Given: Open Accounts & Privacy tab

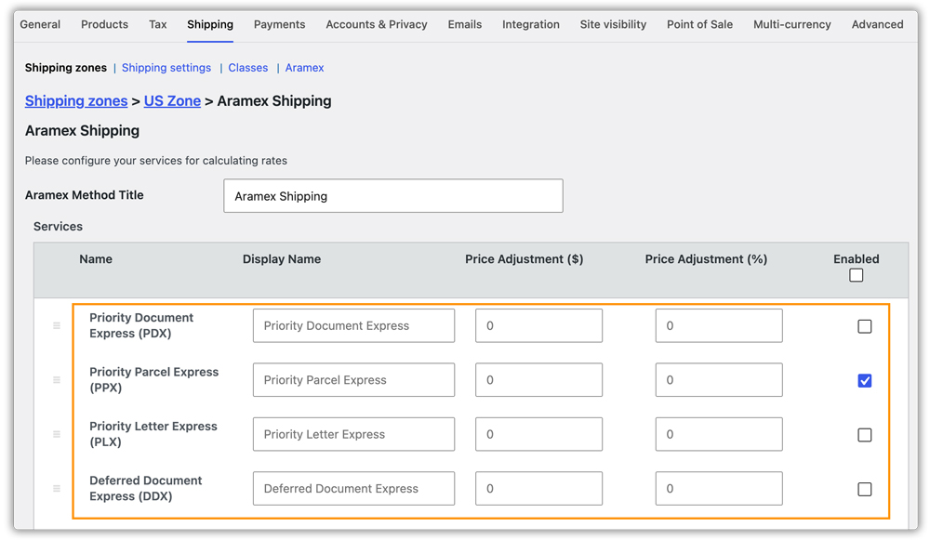Looking at the screenshot, I should click(377, 24).
